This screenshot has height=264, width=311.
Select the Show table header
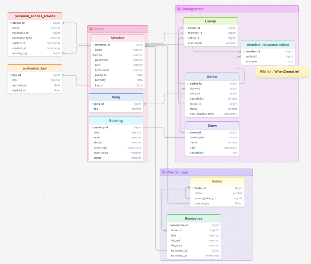(x=212, y=126)
